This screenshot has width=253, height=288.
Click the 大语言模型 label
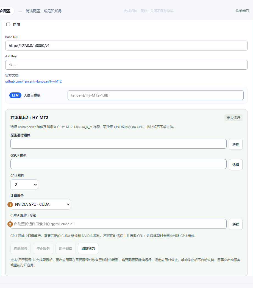tap(32, 95)
